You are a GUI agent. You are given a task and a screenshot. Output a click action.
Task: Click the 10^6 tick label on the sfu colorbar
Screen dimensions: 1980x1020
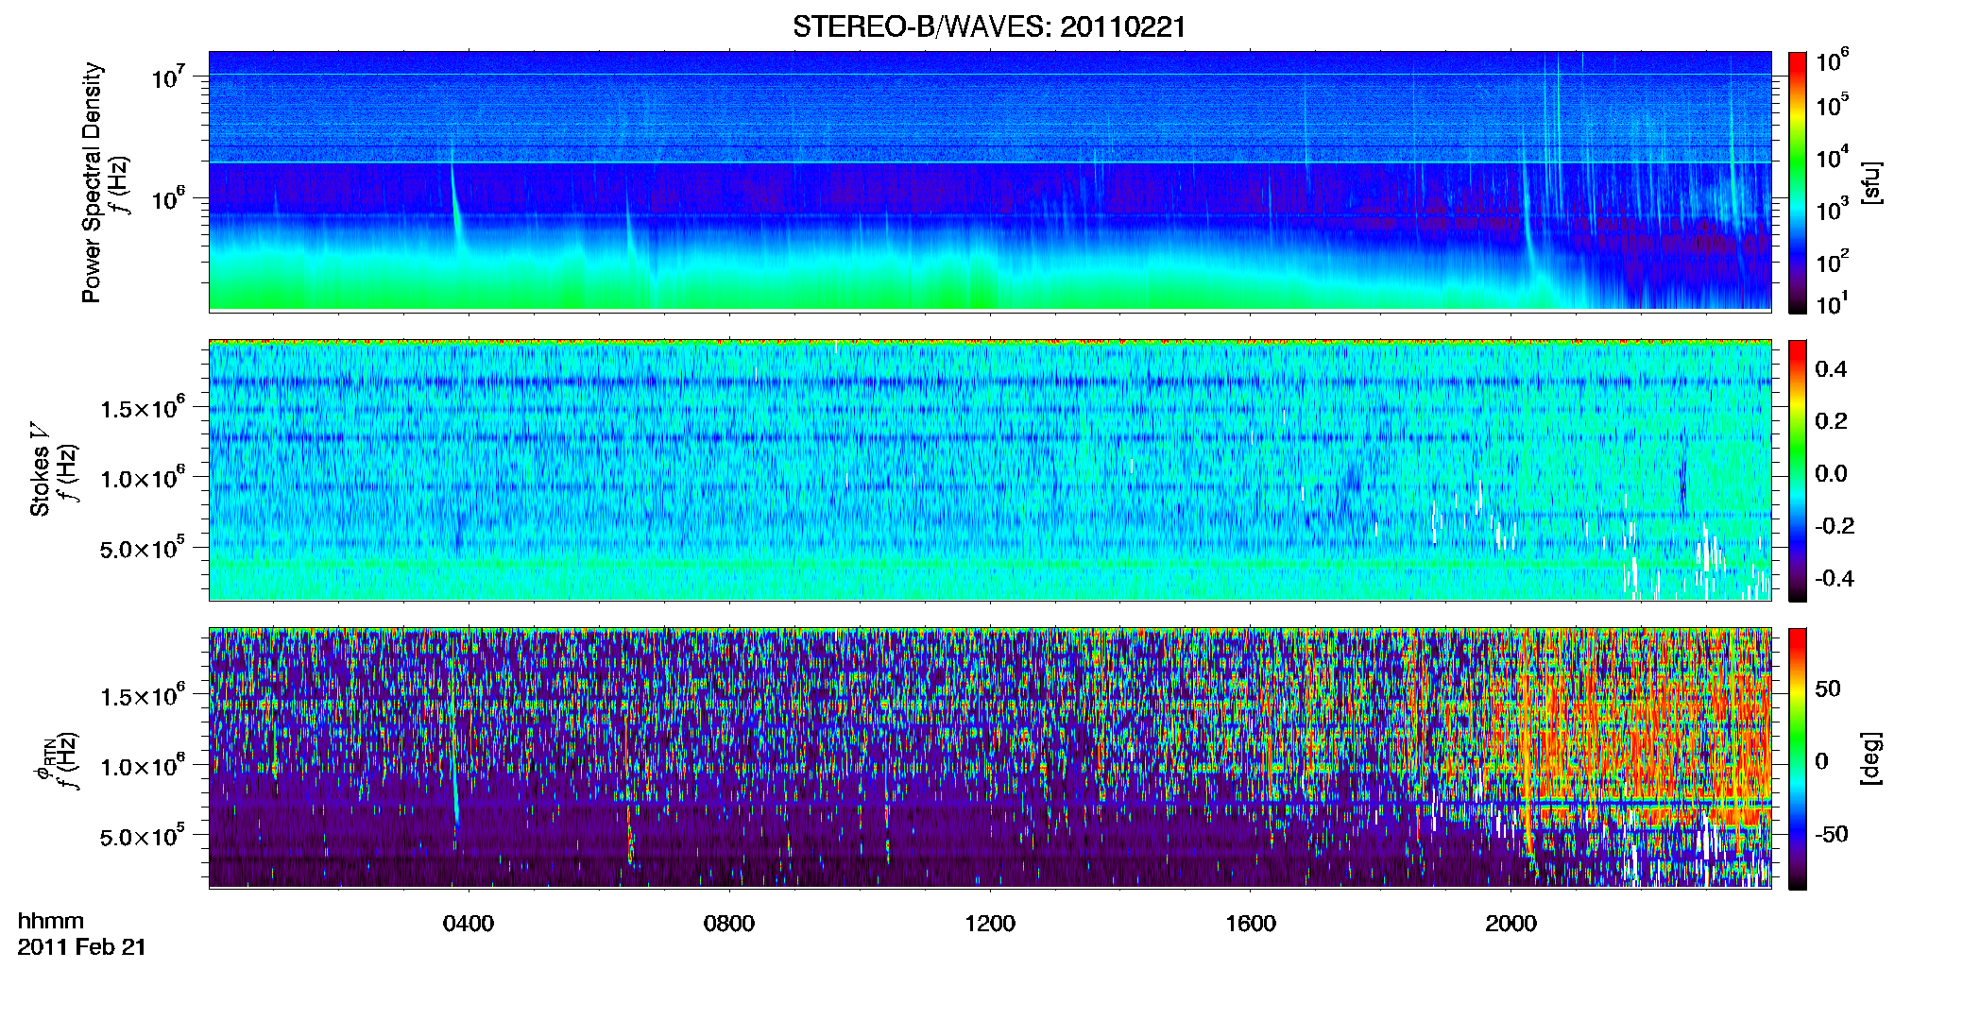point(1833,60)
